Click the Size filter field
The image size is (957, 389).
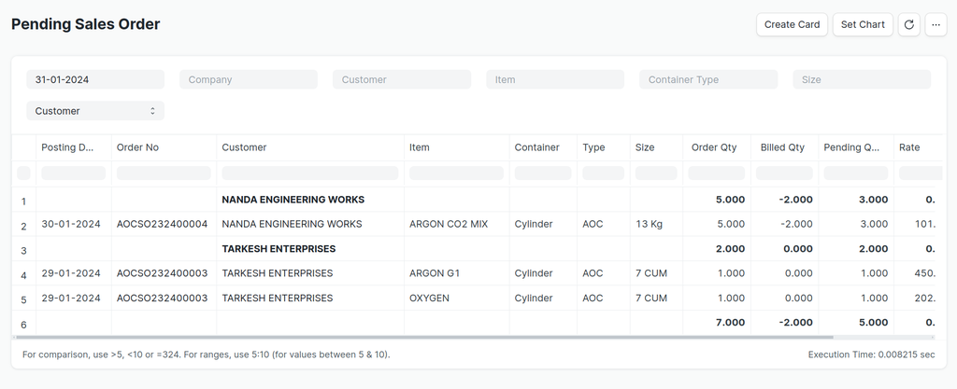pos(862,80)
